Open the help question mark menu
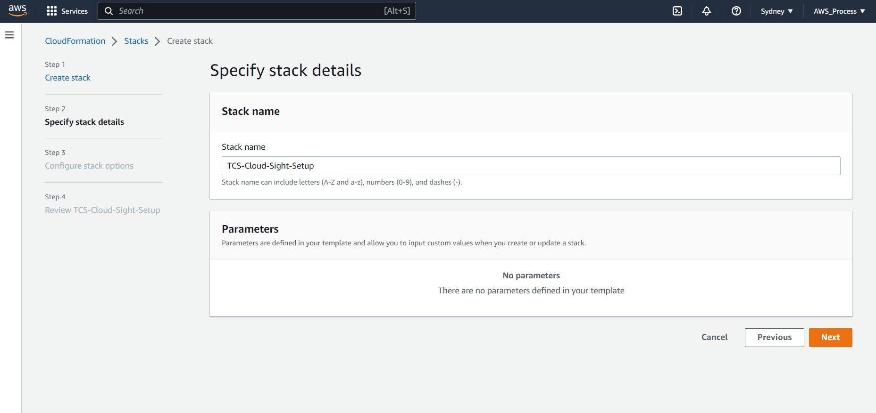 pyautogui.click(x=736, y=11)
